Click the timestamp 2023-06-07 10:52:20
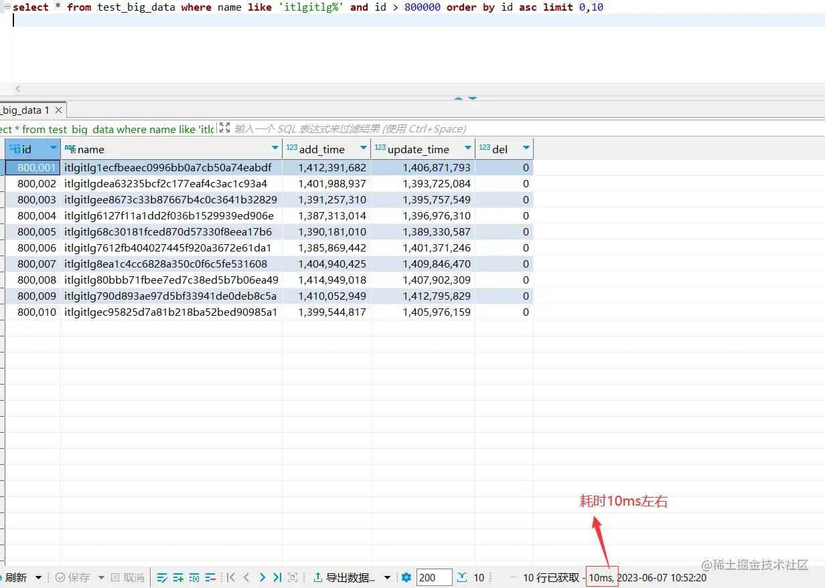This screenshot has width=825, height=588. tap(662, 578)
